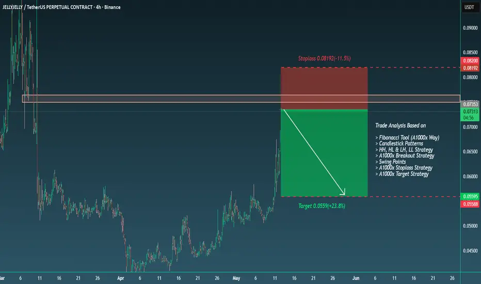Image resolution: width=481 pixels, height=284 pixels.
Task: Click 'A1000x Breakout Strategy' line
Action: [405, 155]
